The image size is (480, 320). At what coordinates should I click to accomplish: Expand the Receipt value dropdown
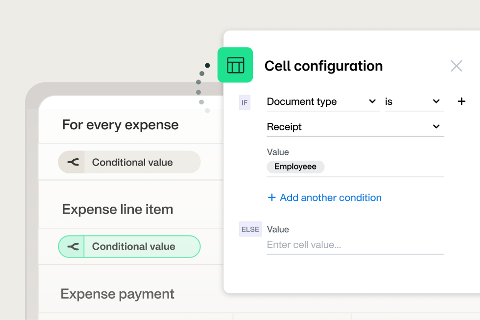355,127
